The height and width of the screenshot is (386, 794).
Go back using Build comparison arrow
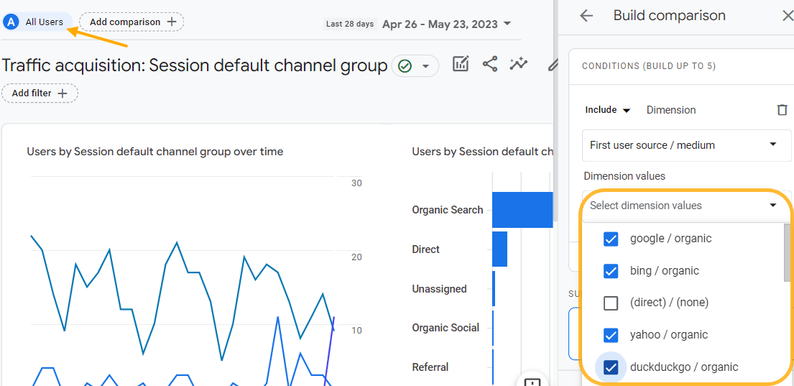click(x=586, y=16)
